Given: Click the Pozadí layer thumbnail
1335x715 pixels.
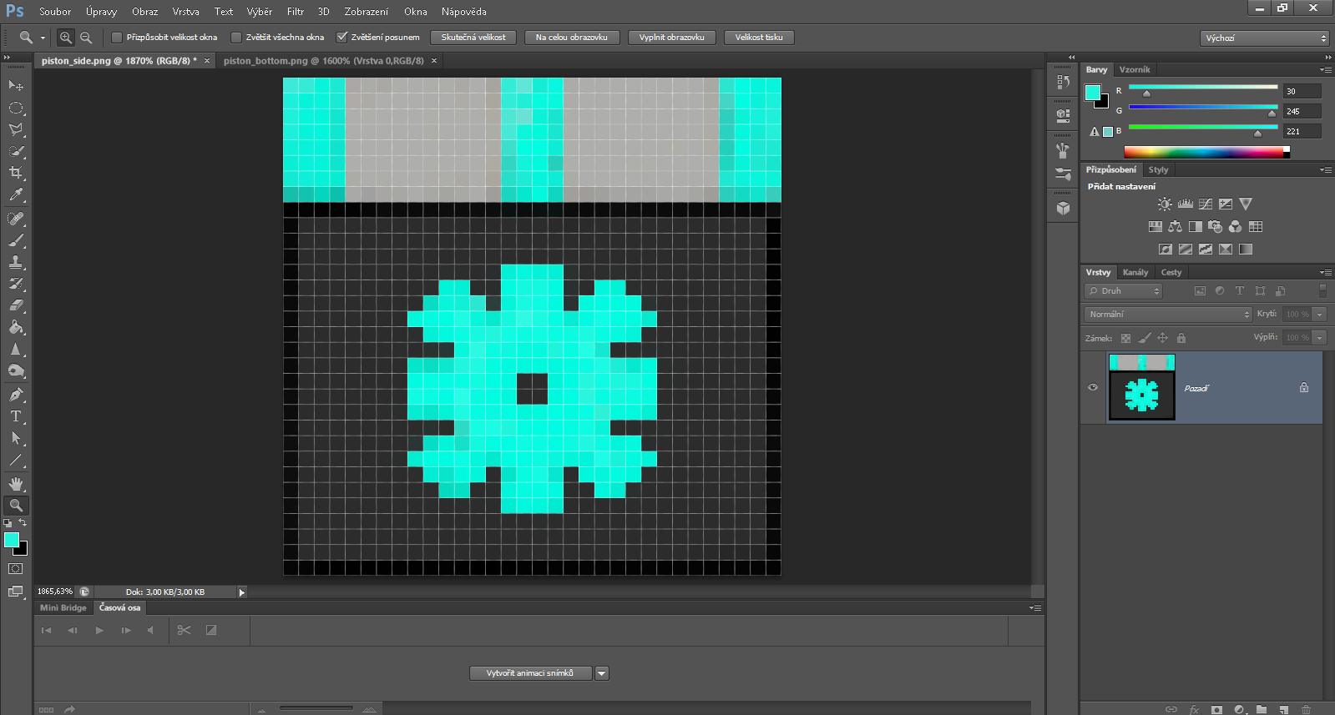Looking at the screenshot, I should [1141, 387].
